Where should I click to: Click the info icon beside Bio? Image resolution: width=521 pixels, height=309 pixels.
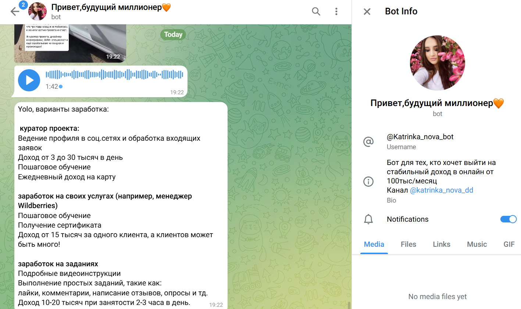(x=368, y=182)
